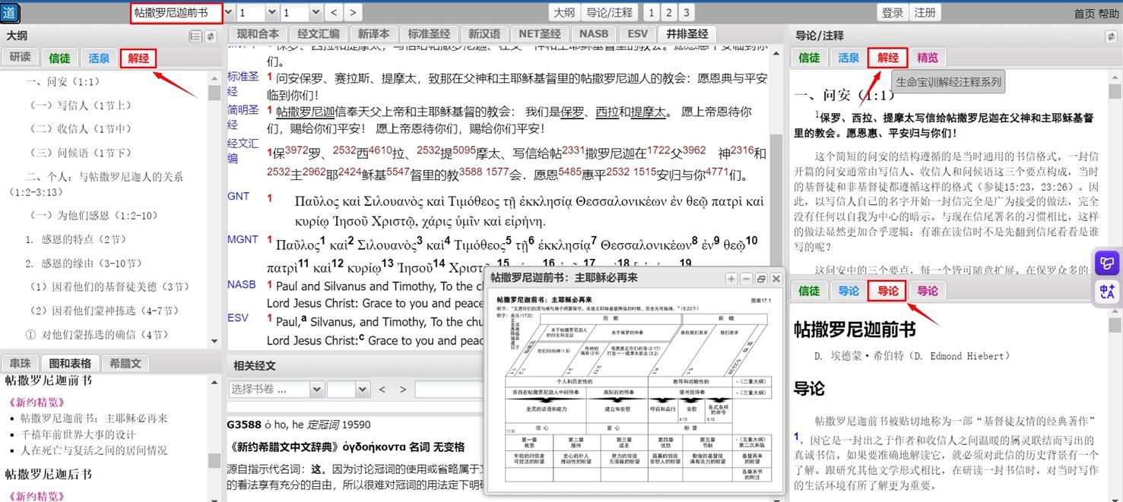Switch to layout 3 toggle button
Viewport: 1123px width, 502px height.
[x=686, y=13]
